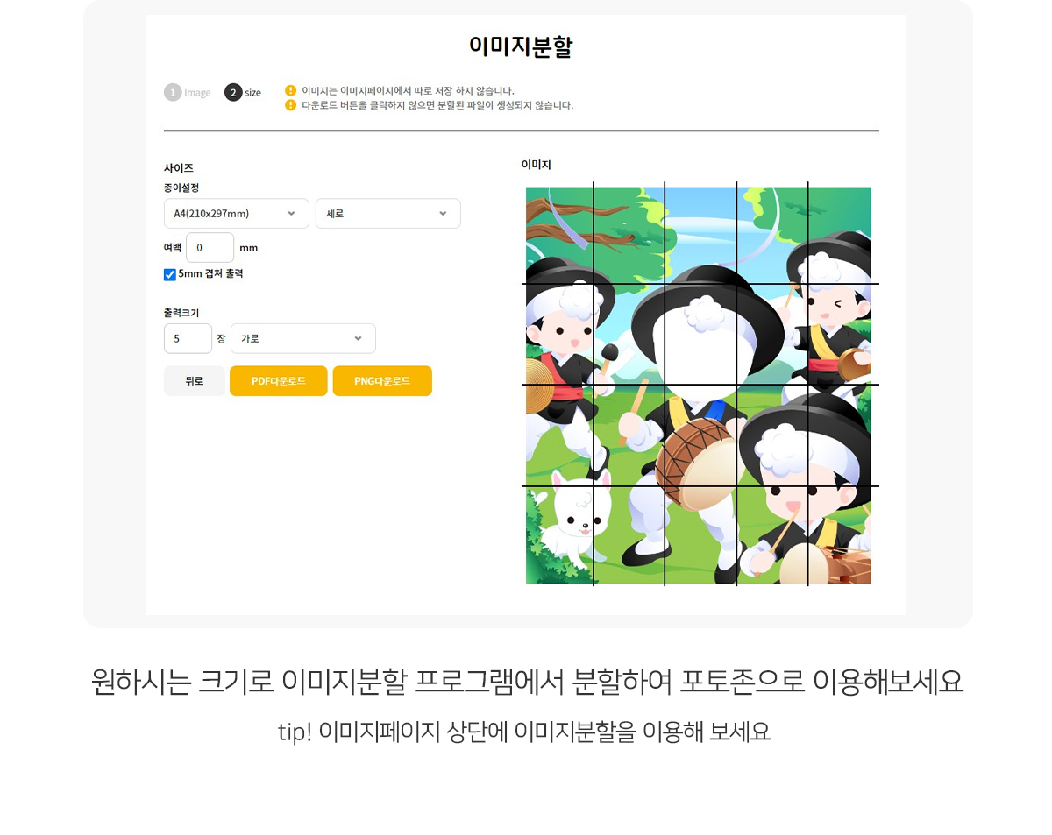The image size is (1052, 835).
Task: Go to the Image step tab
Action: (197, 93)
